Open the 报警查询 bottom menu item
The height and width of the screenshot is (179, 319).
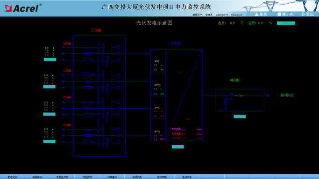pyautogui.click(x=112, y=177)
